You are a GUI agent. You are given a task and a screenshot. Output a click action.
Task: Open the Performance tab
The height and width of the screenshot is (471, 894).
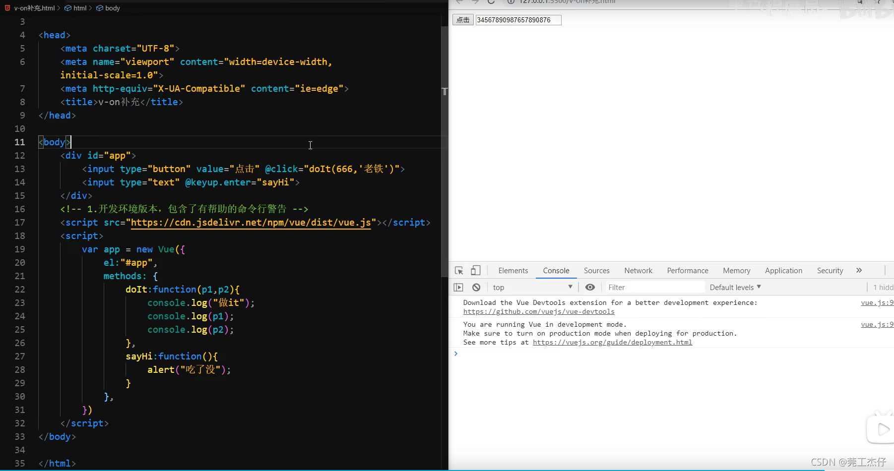(688, 271)
